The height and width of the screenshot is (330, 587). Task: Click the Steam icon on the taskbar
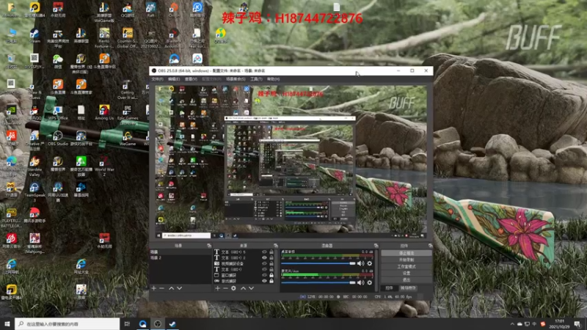pos(172,323)
